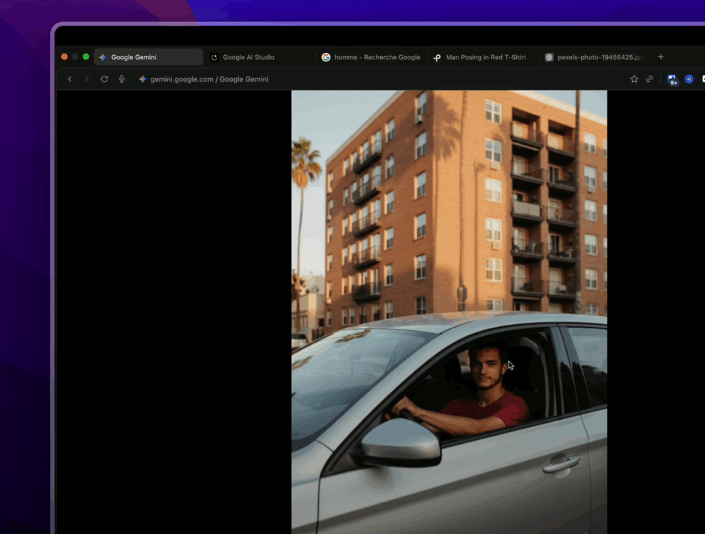Click the back navigation arrow
This screenshot has width=705, height=534.
click(70, 79)
